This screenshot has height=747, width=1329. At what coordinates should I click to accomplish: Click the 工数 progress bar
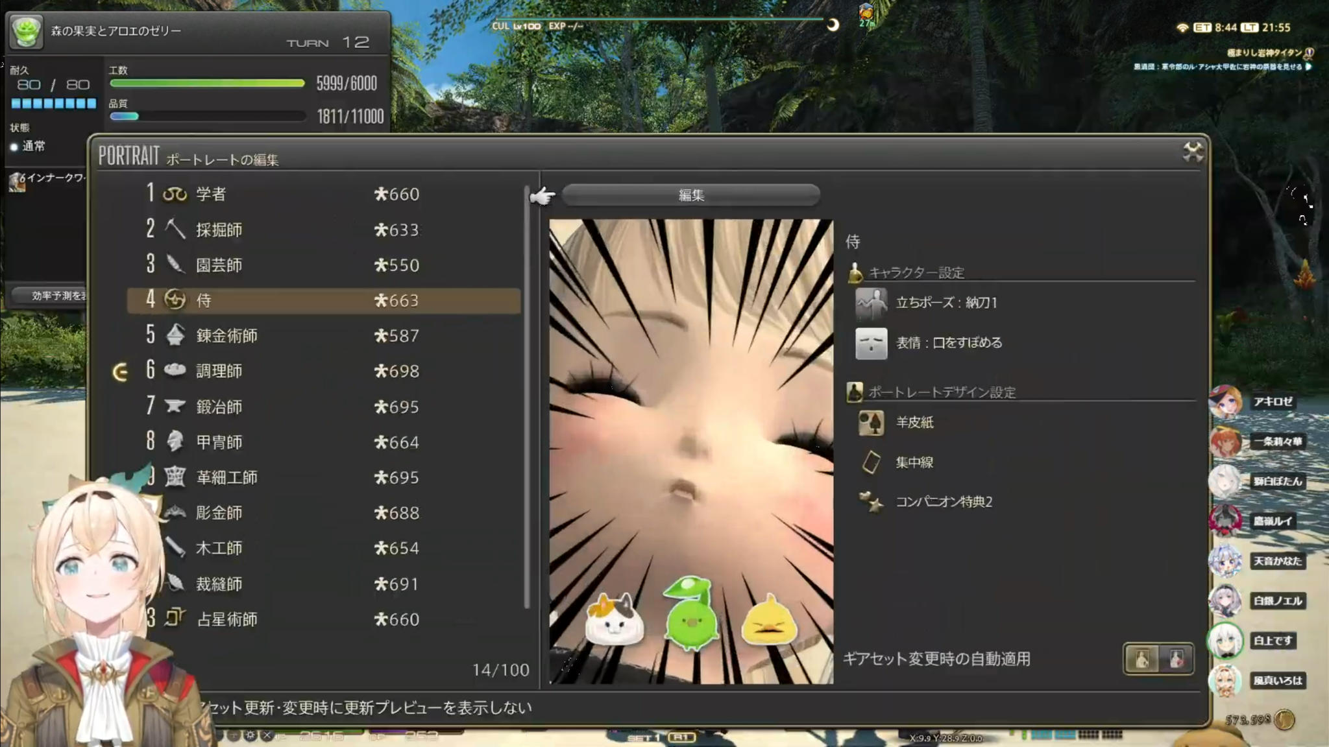pos(207,83)
